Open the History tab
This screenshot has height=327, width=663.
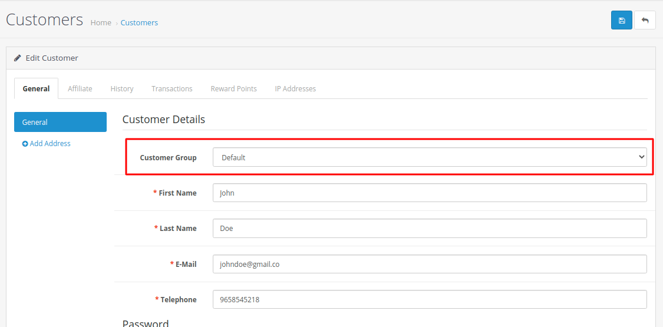pos(122,89)
